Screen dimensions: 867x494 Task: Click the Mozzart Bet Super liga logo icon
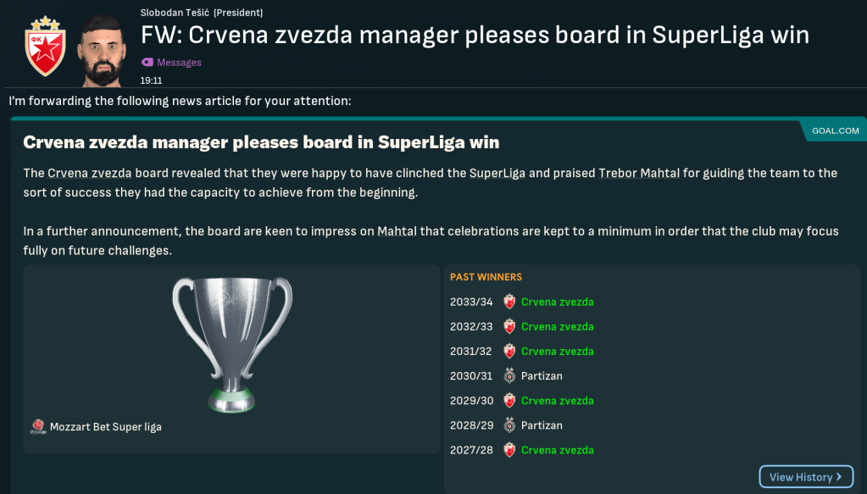(x=38, y=426)
